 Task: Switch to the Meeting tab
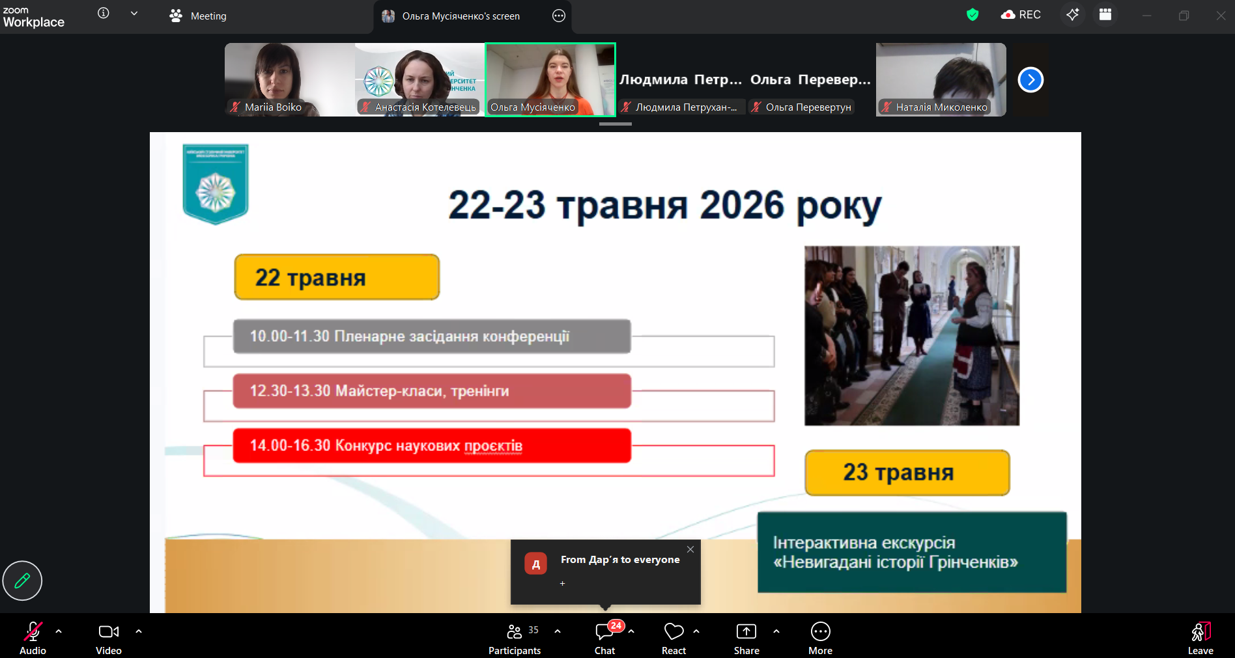(x=198, y=16)
